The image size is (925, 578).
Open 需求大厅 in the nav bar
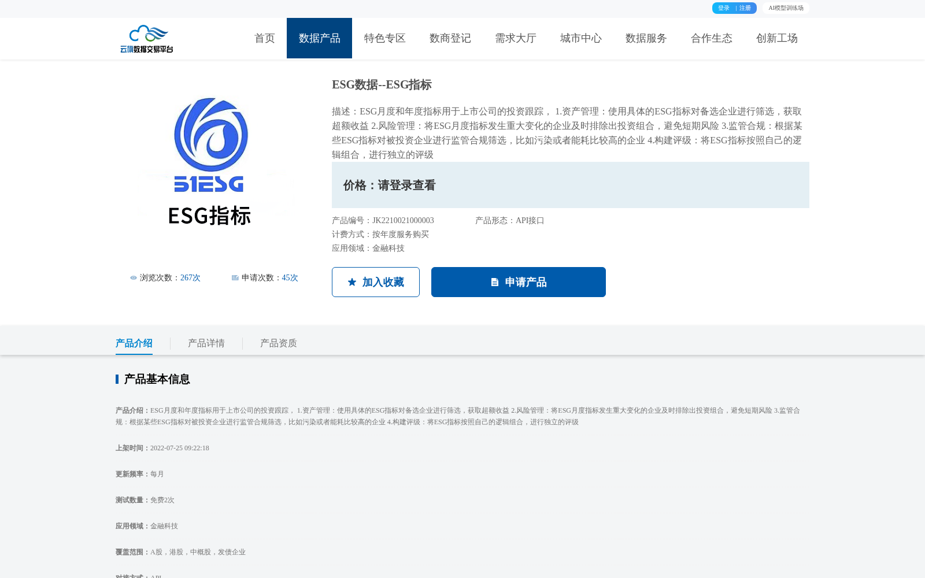click(516, 38)
